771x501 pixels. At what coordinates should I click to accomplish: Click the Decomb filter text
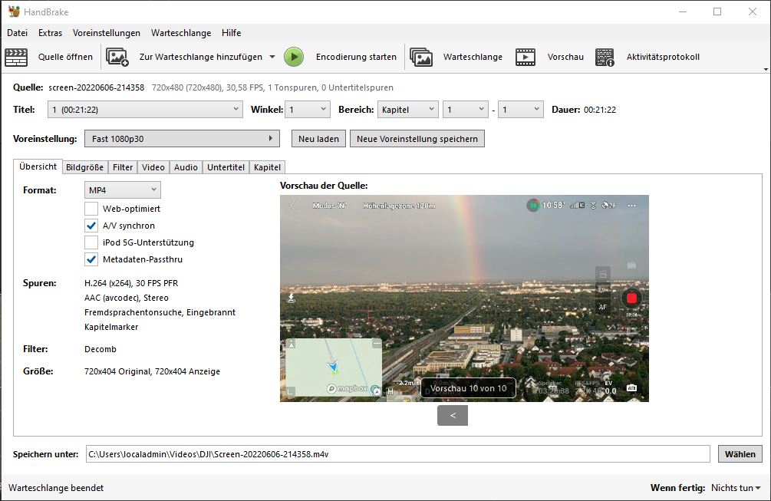coord(100,349)
